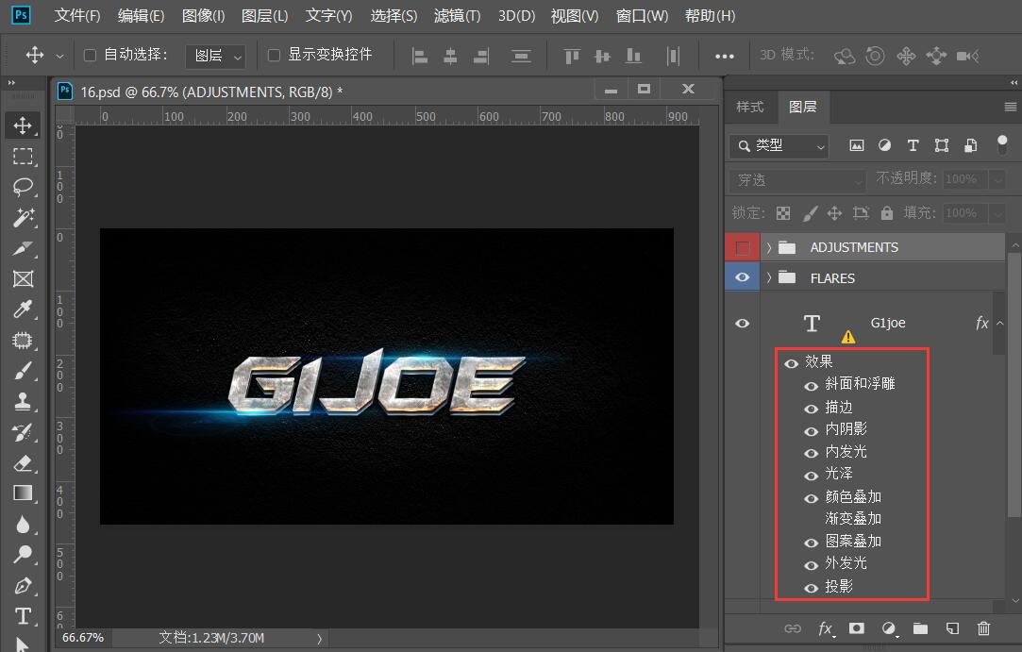The image size is (1022, 652).
Task: Open the 文件(F) menu
Action: coord(77,16)
